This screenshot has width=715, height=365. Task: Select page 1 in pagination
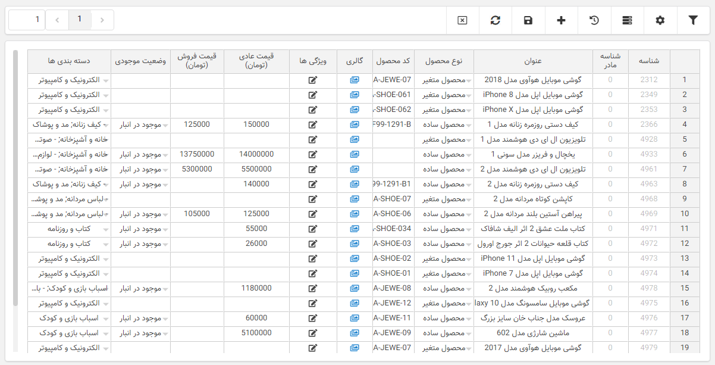(x=80, y=20)
